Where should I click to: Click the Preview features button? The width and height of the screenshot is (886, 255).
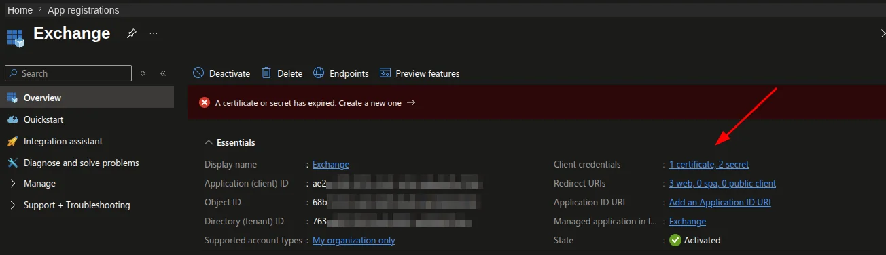[420, 73]
